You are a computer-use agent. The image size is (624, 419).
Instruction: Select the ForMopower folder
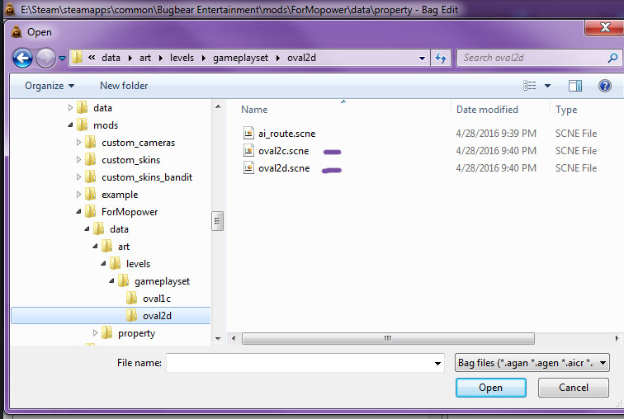[130, 212]
